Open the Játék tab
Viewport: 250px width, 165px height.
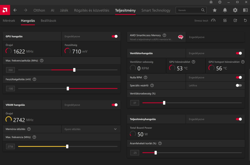click(x=64, y=10)
